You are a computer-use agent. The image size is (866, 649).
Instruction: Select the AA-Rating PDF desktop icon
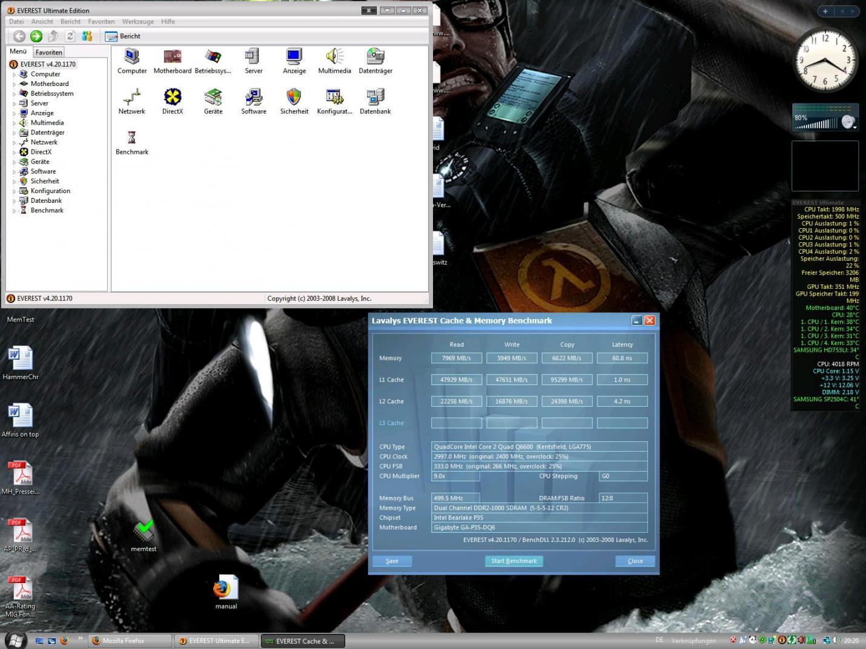point(21,596)
